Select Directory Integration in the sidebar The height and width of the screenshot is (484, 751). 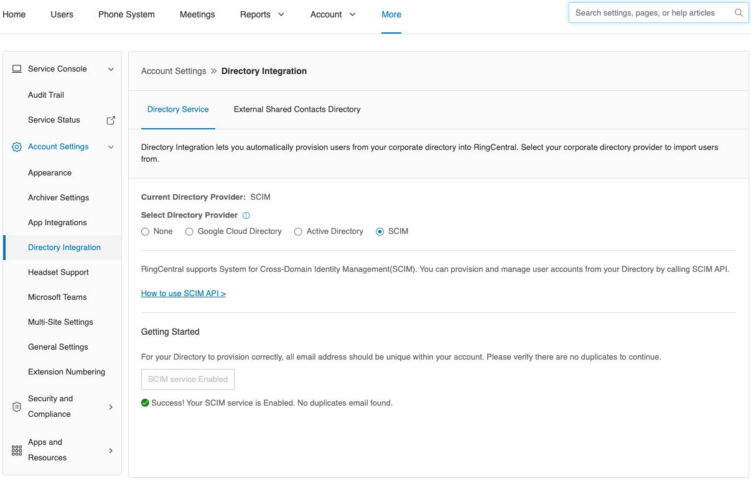click(x=62, y=248)
